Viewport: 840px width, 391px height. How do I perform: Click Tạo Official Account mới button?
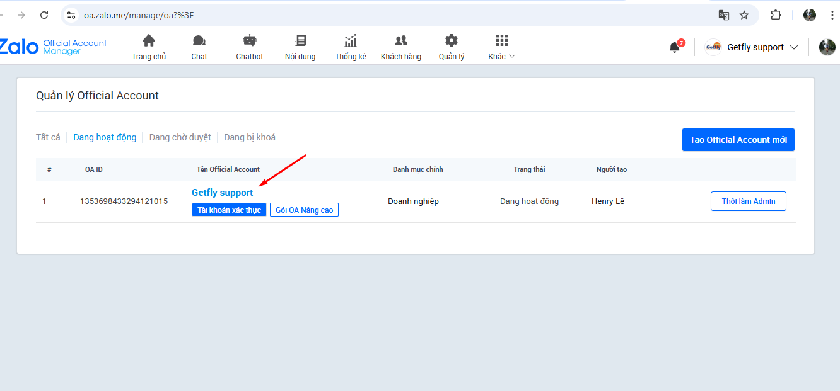coord(738,140)
